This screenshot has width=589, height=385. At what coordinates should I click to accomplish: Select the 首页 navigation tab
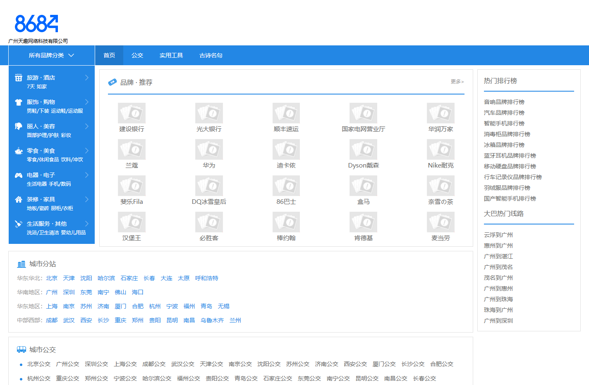(x=109, y=55)
